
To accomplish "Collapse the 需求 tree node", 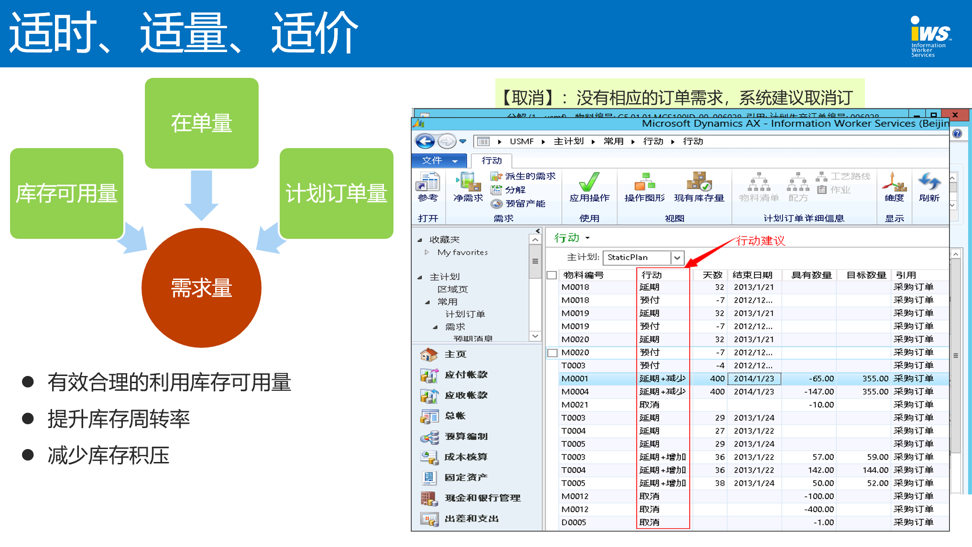I will coord(436,327).
